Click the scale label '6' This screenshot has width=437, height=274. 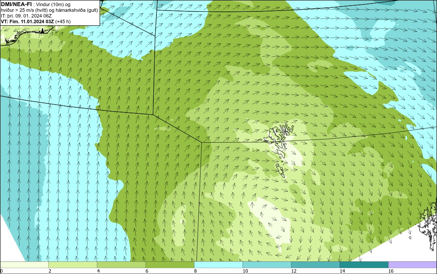(147, 271)
